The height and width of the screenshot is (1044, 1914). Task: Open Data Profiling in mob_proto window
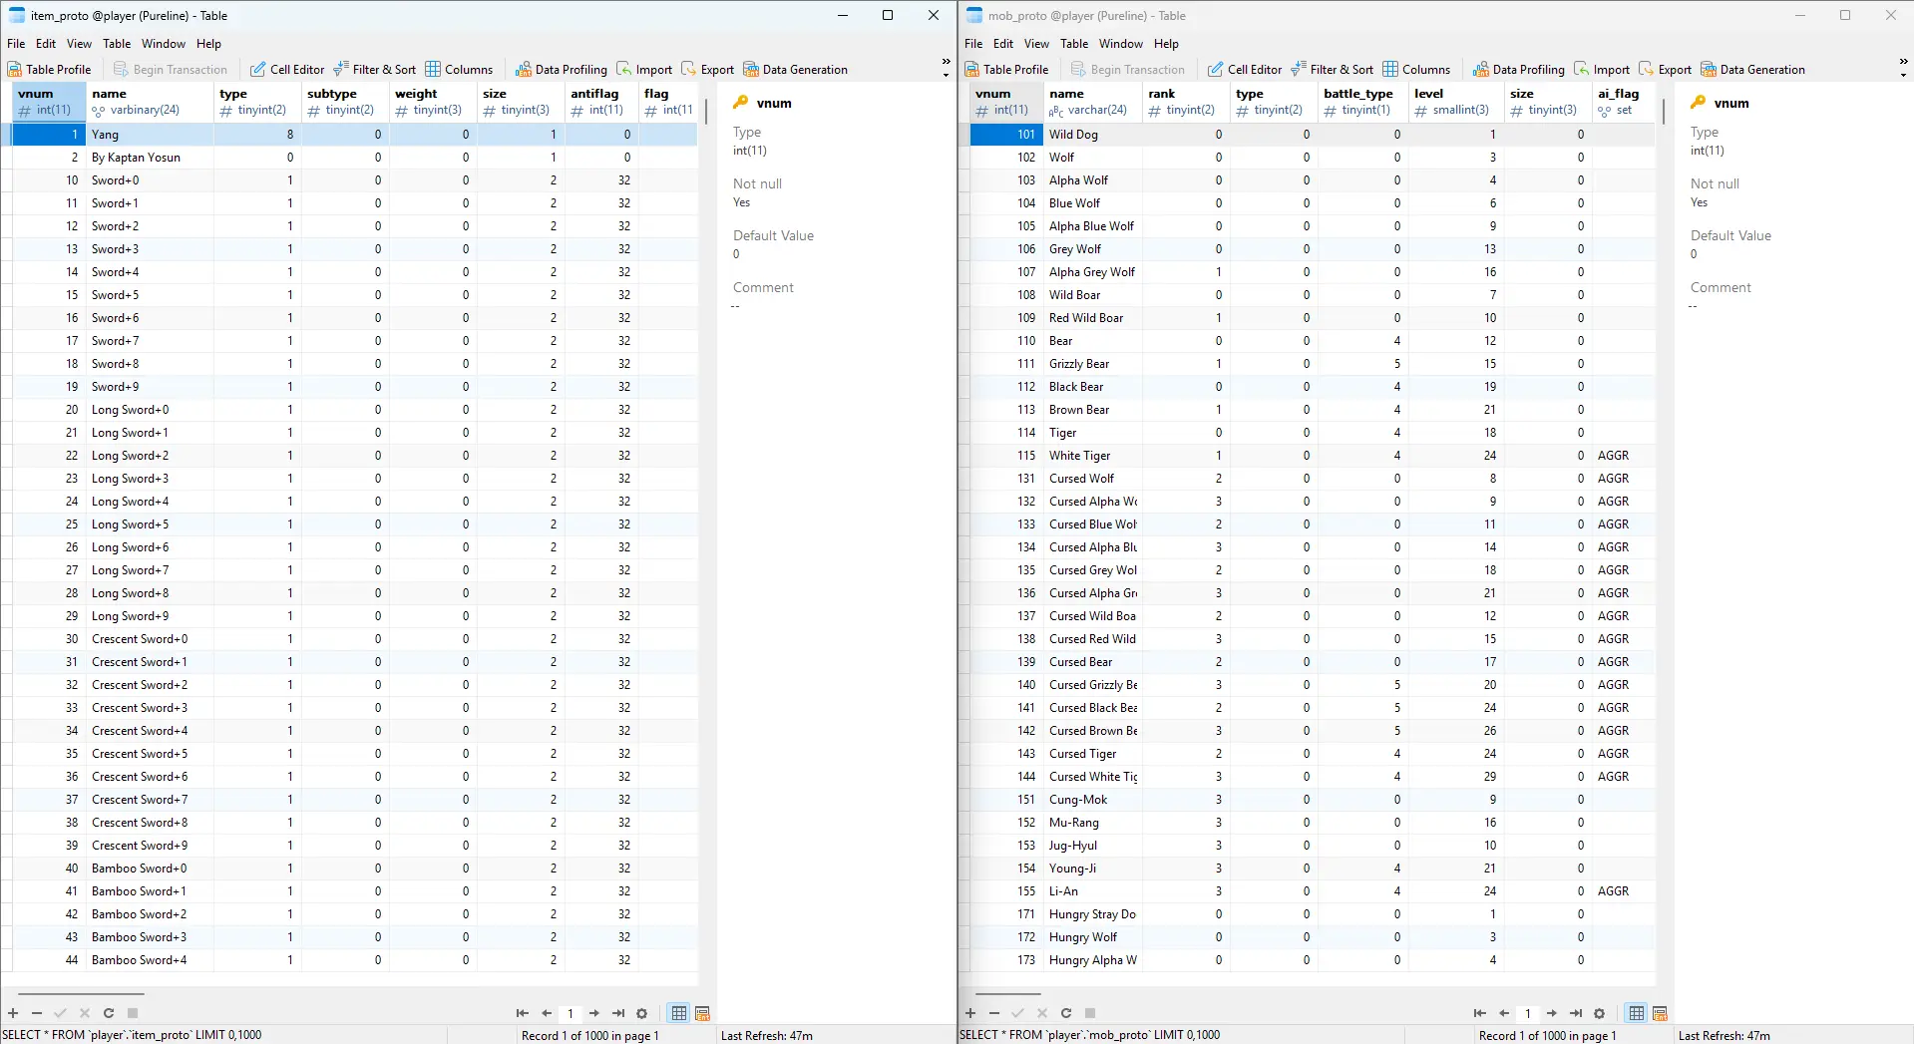click(1518, 70)
